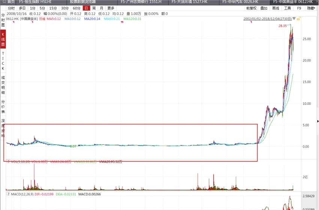Select the 5分 five-minute period
This screenshot has height=210, width=319.
point(42,8)
